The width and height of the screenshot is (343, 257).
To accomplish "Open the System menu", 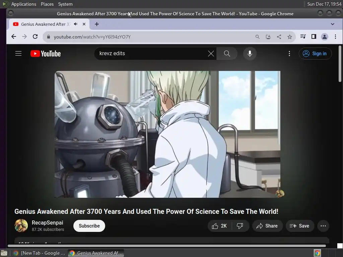I will tap(65, 4).
